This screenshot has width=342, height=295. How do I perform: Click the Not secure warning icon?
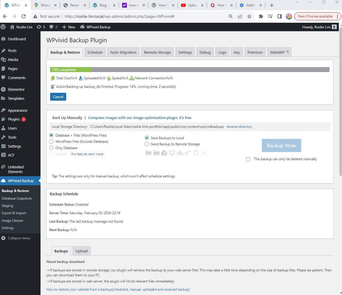[x=35, y=16]
